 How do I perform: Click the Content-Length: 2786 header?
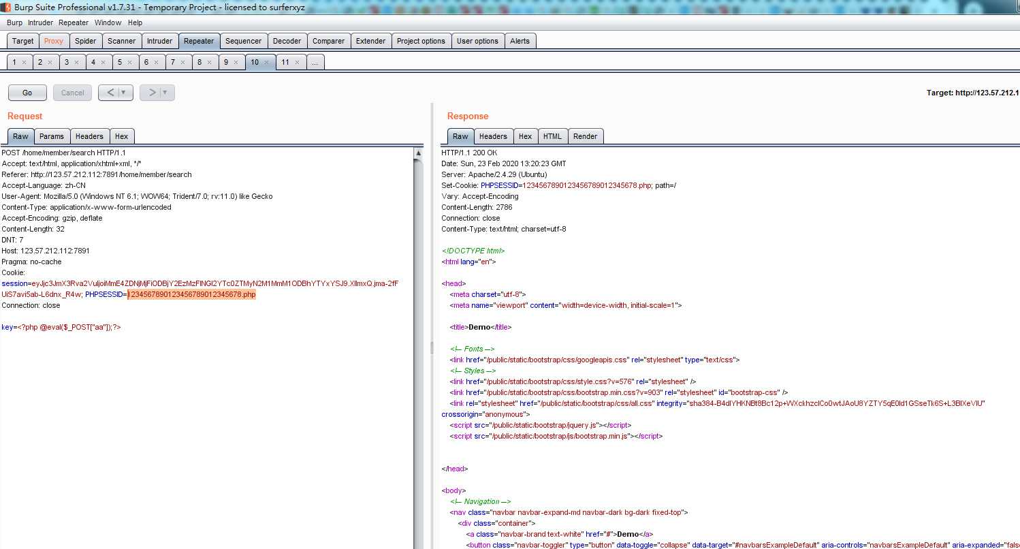tap(477, 207)
